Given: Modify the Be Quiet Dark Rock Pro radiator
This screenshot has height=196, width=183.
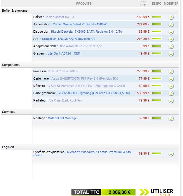Looking at the screenshot, I should 171,101.
